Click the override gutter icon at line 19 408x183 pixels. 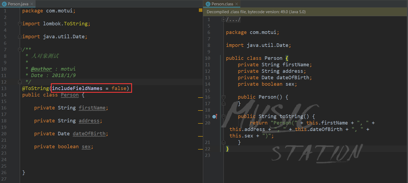[x=215, y=116]
